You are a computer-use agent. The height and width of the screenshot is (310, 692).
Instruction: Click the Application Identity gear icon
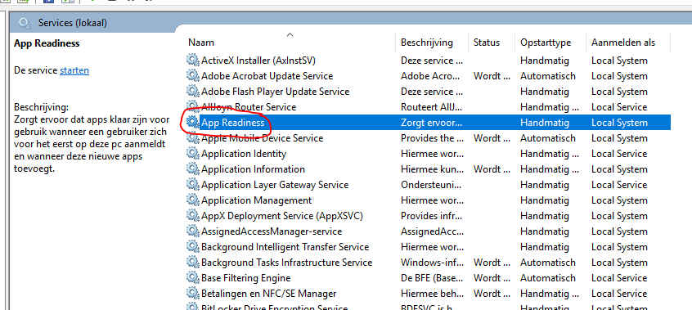tap(192, 153)
